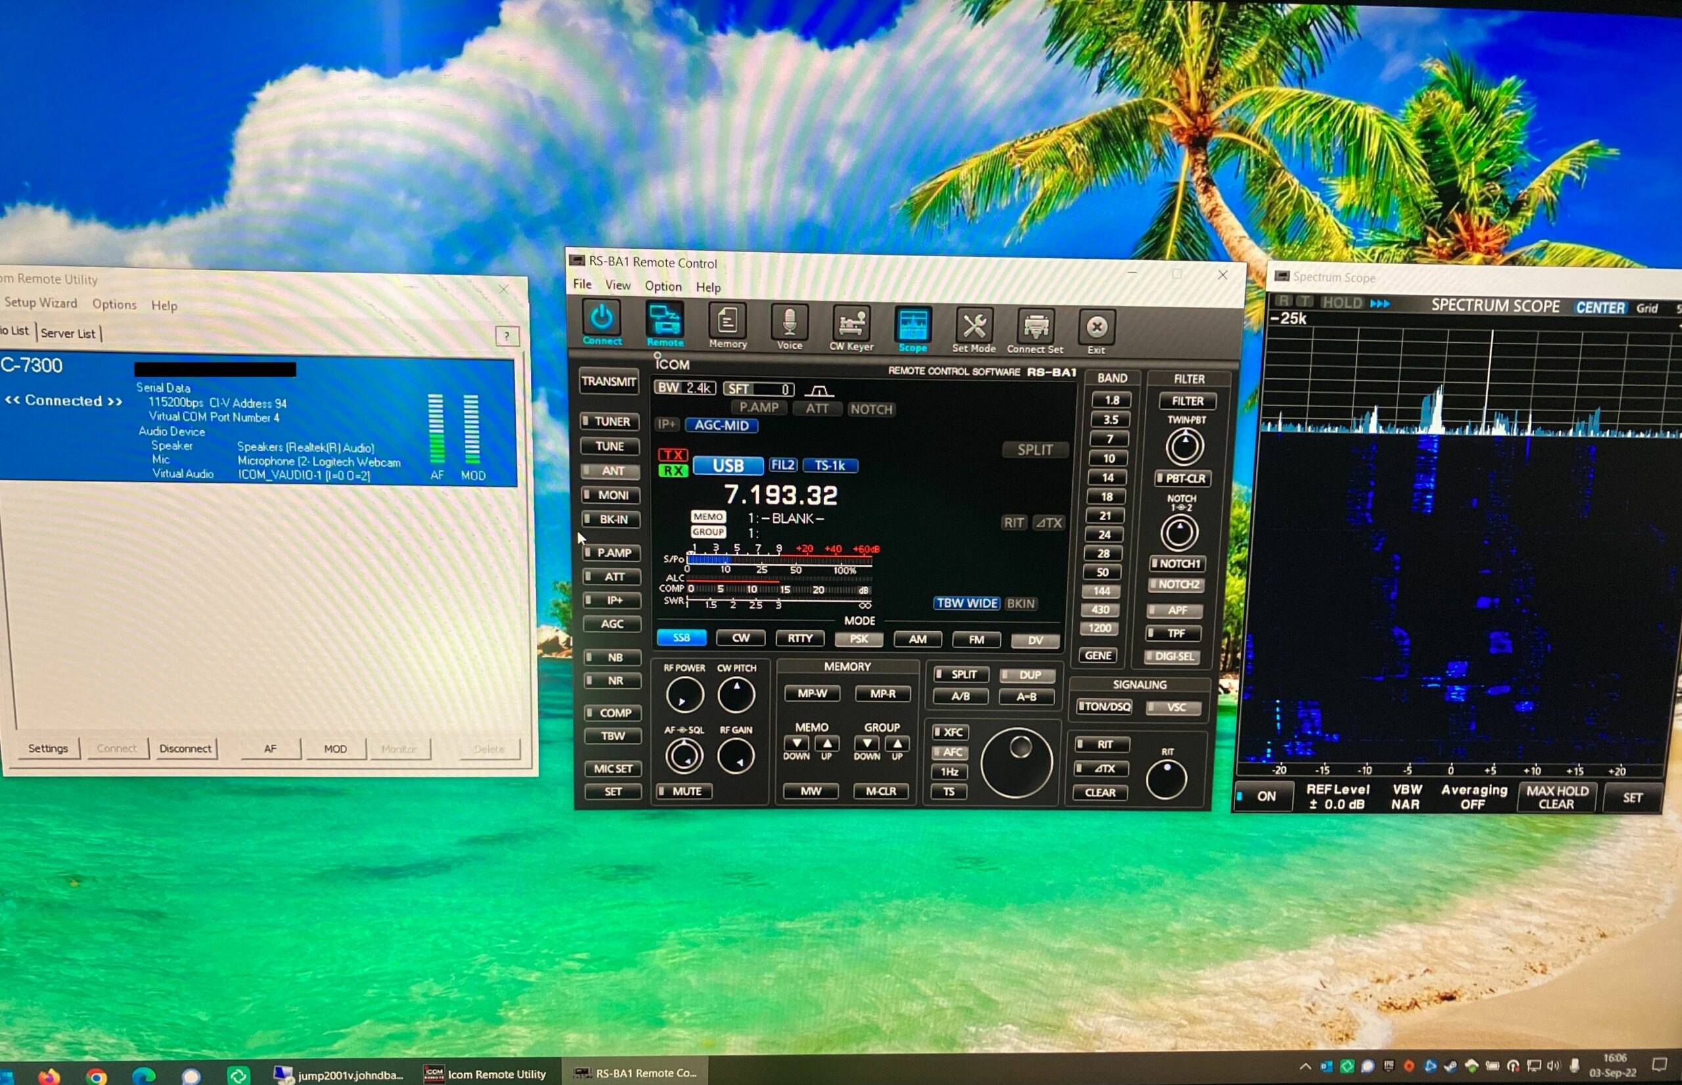Viewport: 1682px width, 1085px height.
Task: Switch to the Server List tab
Action: click(68, 333)
